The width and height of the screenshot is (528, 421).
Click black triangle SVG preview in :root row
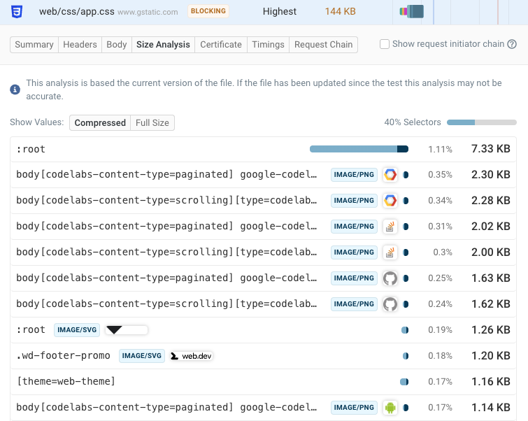tap(127, 329)
